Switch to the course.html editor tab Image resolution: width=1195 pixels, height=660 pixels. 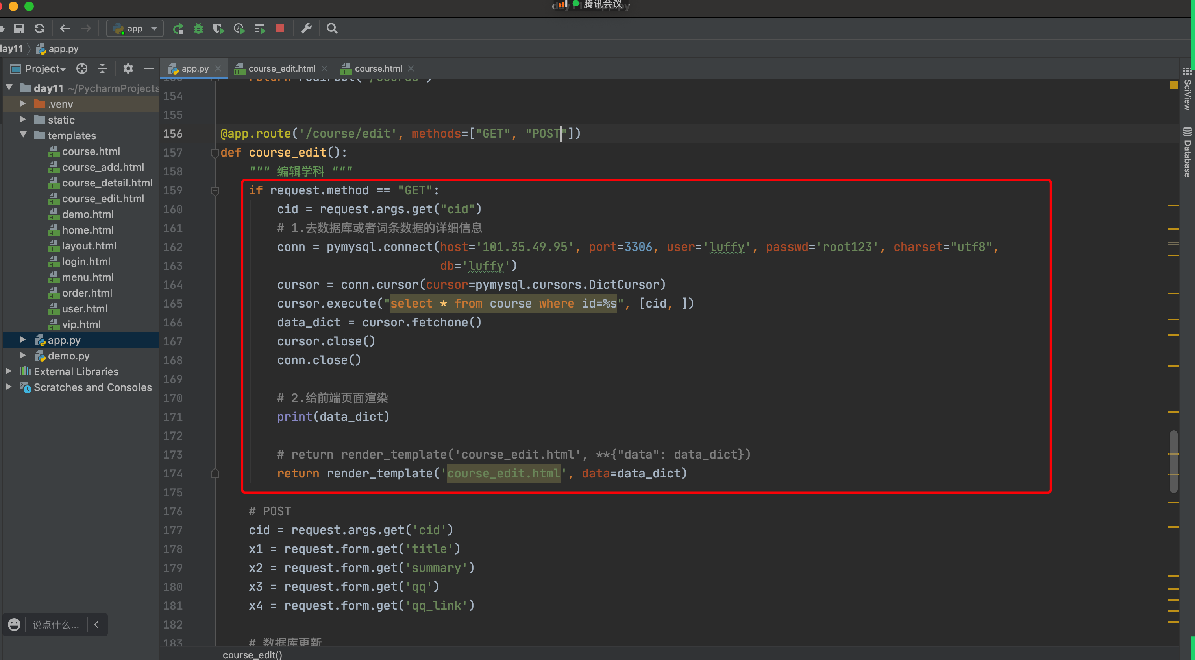(x=378, y=68)
